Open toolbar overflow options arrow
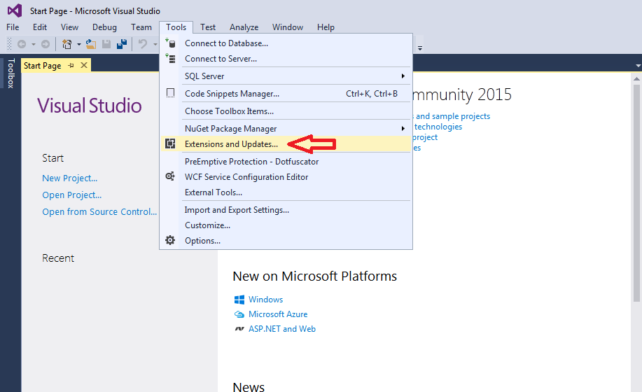 [420, 48]
